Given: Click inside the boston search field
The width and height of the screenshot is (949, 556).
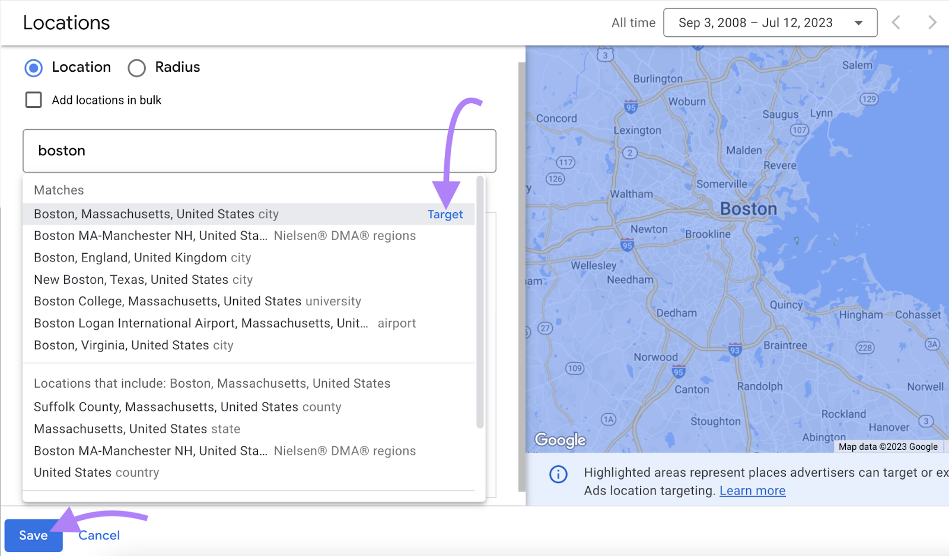Looking at the screenshot, I should click(x=259, y=151).
